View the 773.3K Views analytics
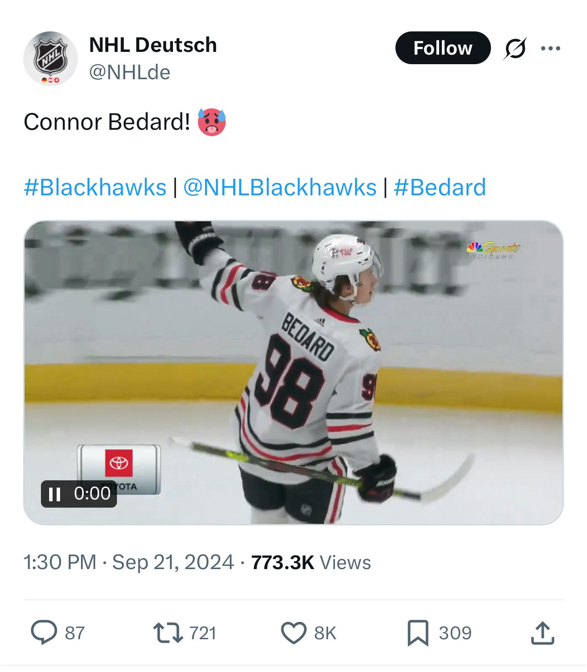 pos(311,562)
